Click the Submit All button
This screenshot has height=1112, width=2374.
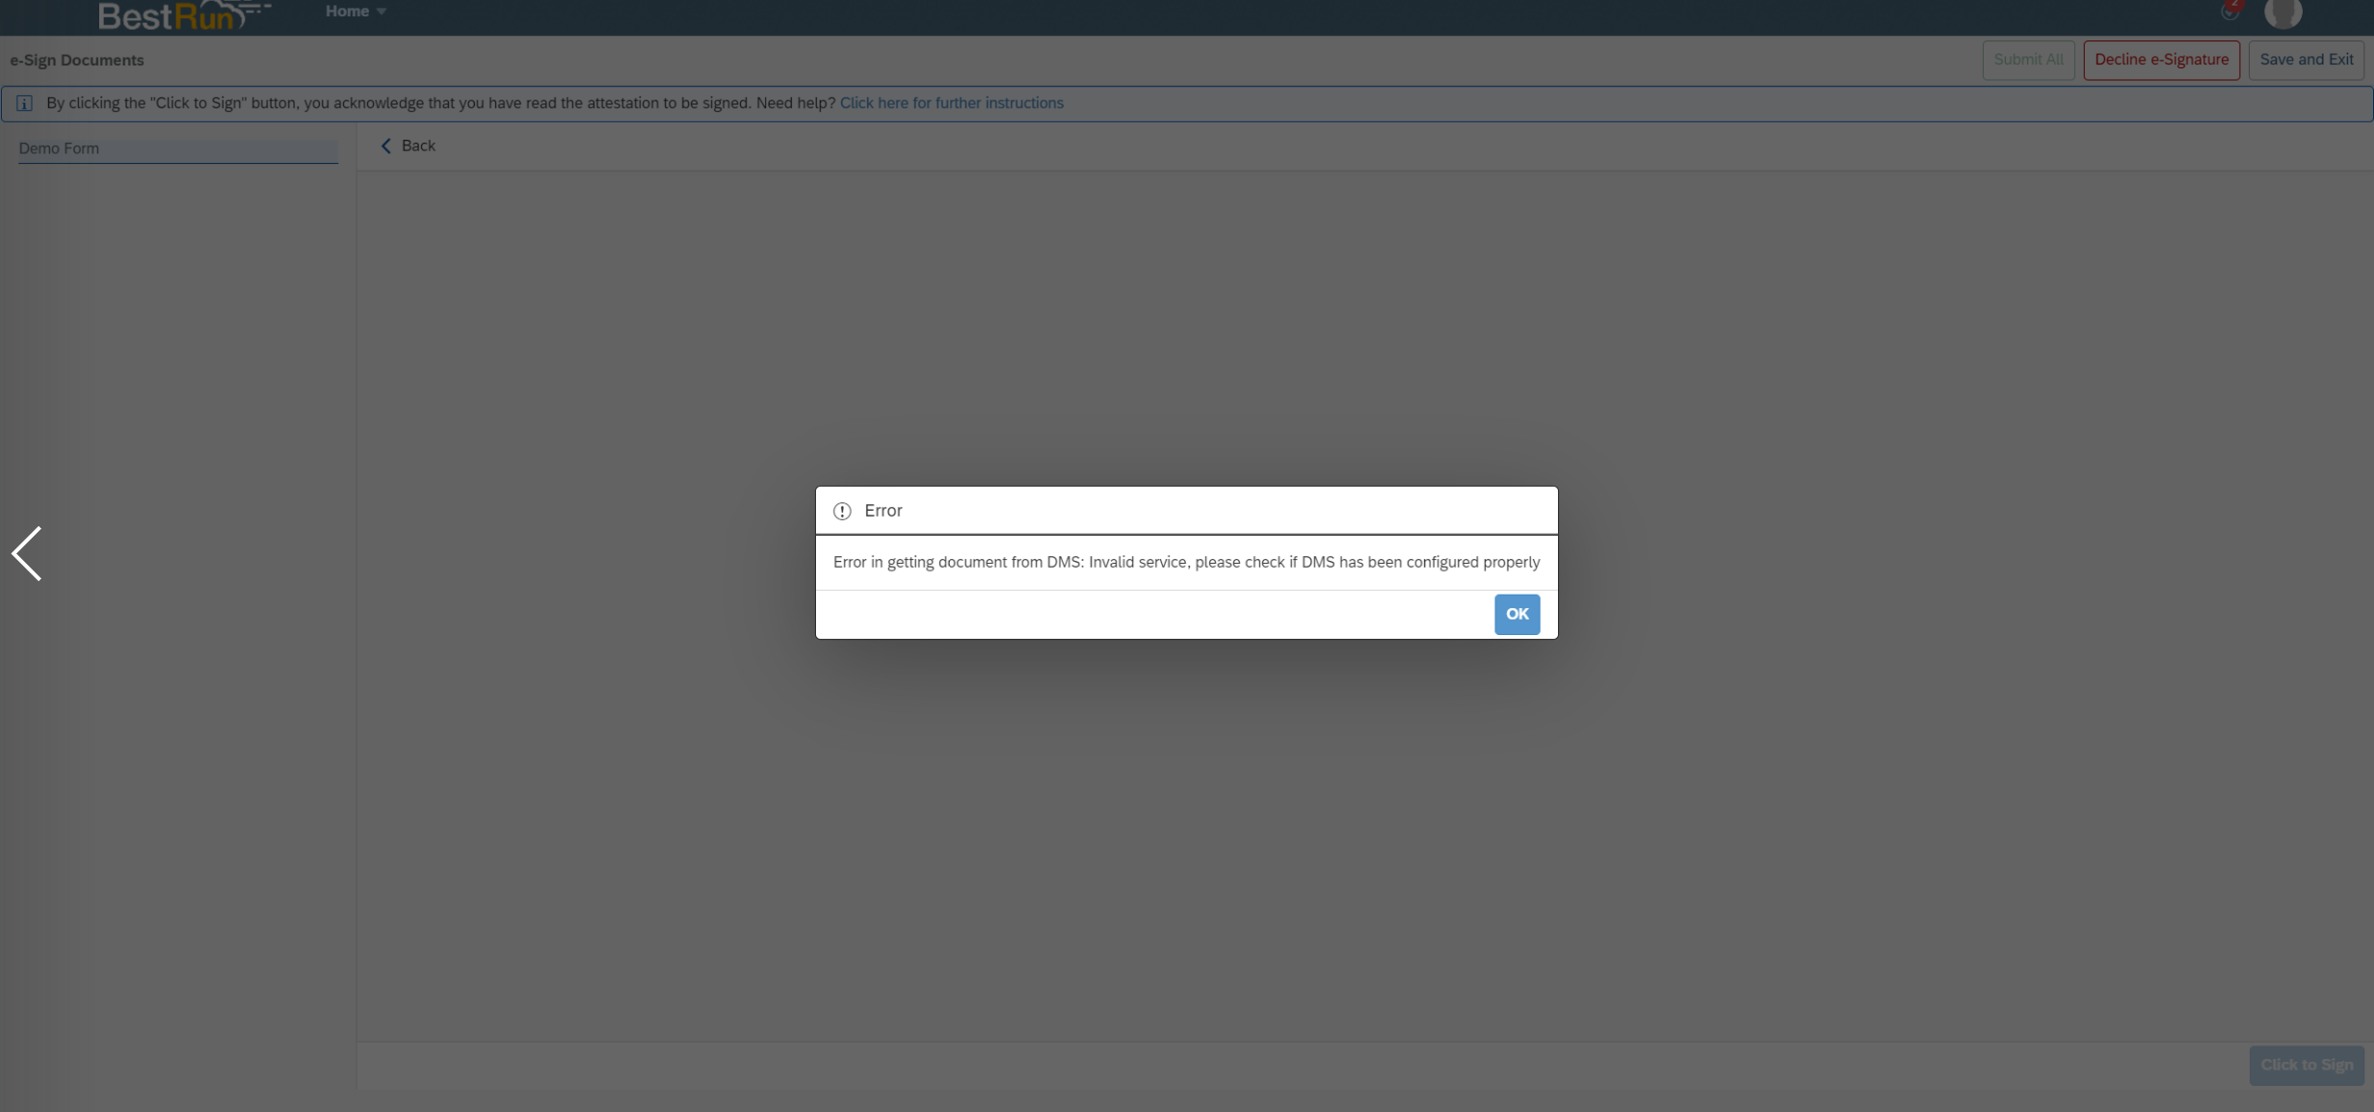pos(2027,60)
